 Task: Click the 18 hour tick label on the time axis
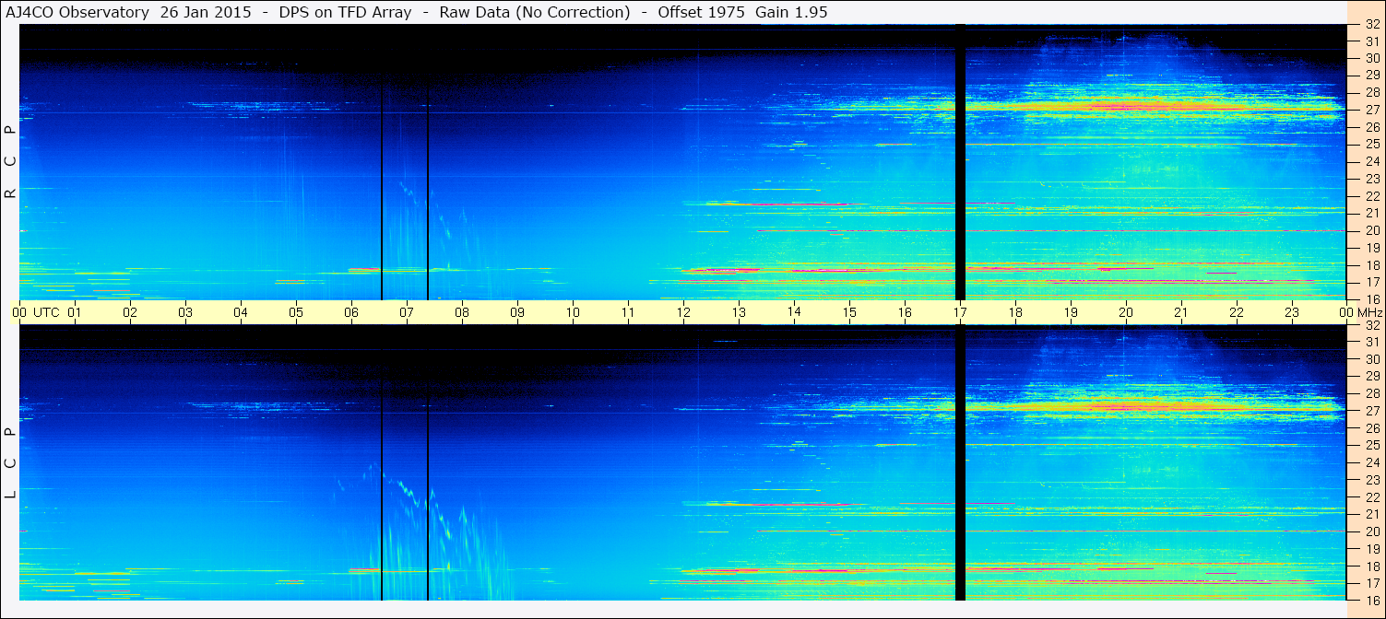(x=1015, y=312)
